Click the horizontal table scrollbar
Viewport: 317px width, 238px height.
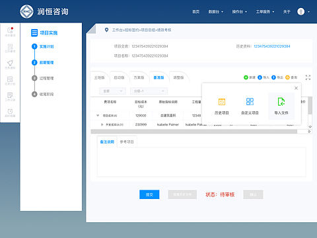pyautogui.click(x=194, y=132)
